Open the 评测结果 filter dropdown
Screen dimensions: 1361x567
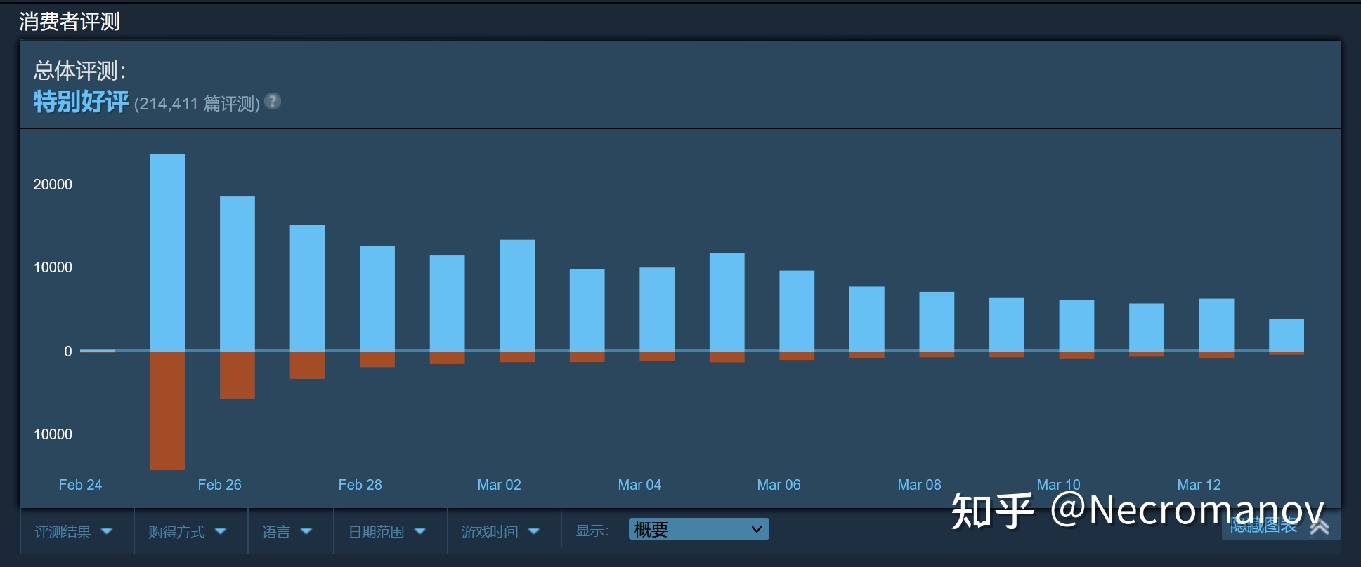pos(74,532)
